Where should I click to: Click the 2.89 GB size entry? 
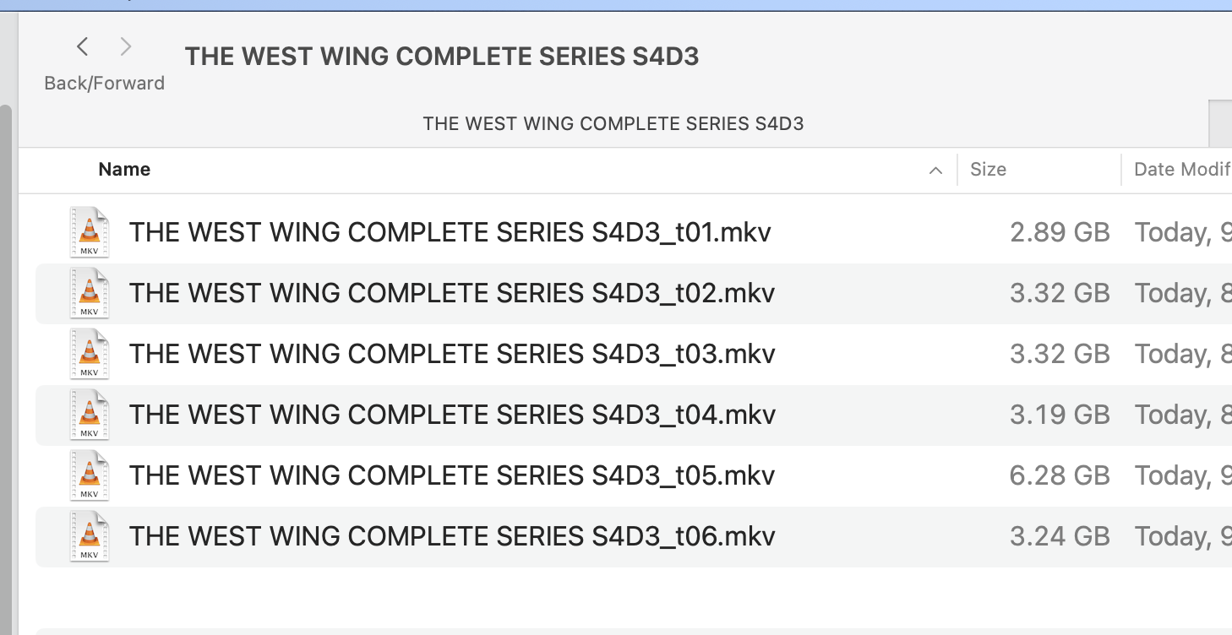1060,232
